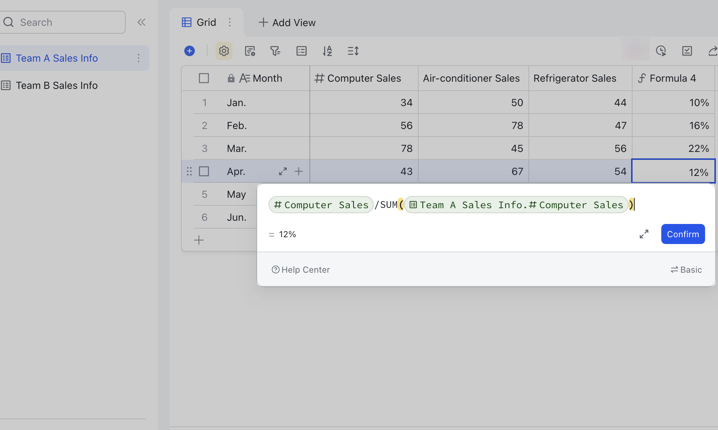Viewport: 718px width, 430px height.
Task: Add a comment plus icon in Apr. row
Action: tap(299, 171)
